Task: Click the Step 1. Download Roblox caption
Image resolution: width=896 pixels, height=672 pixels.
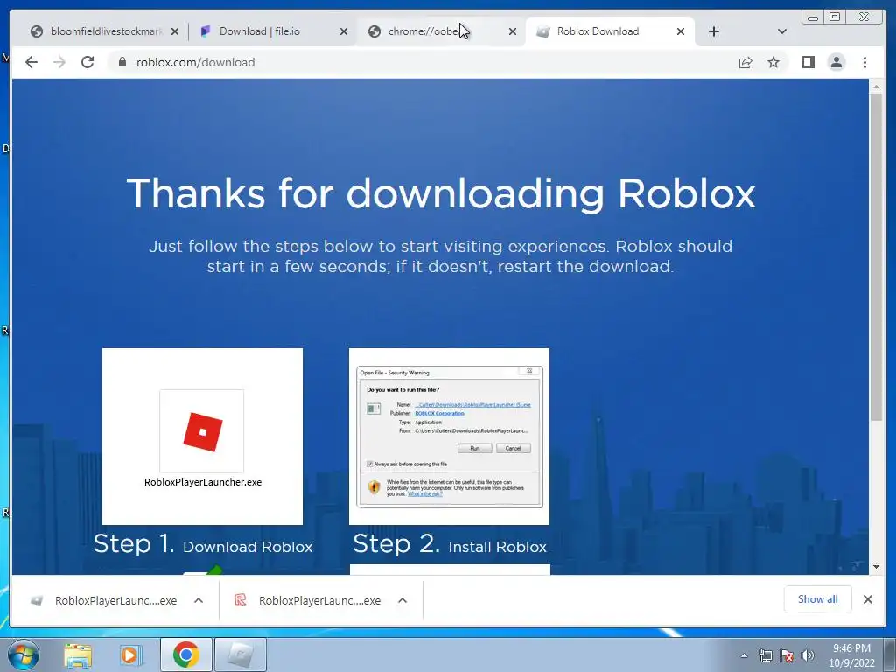Action: 203,544
